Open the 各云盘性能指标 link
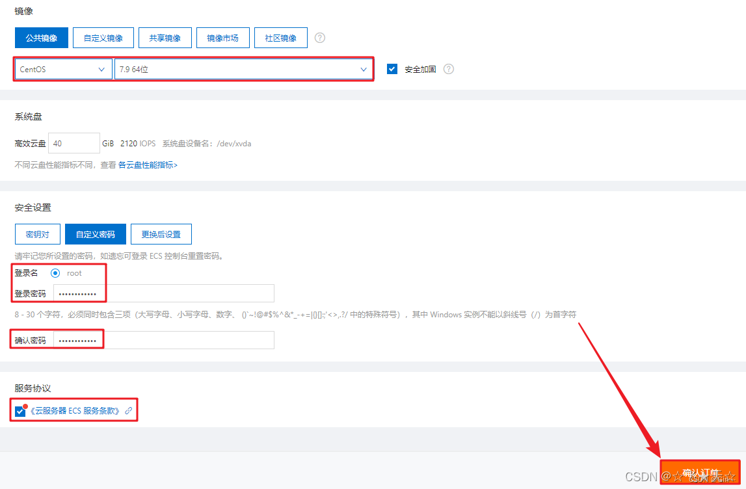The image size is (746, 489). click(x=148, y=165)
